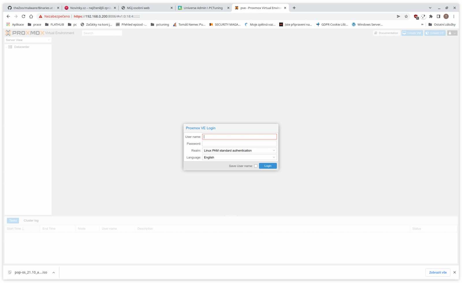The image size is (462, 283).
Task: Close the downloads bar
Action: (x=454, y=272)
